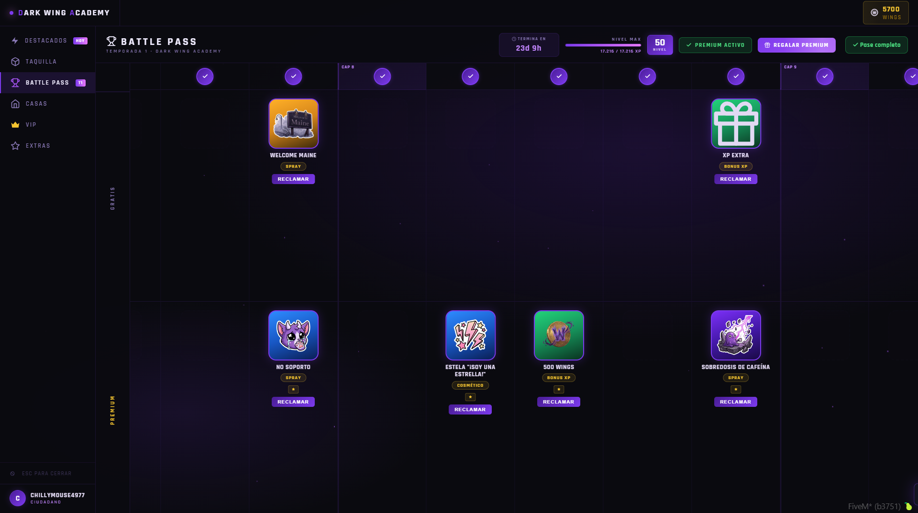
Task: Select the 500 Wings coin icon
Action: coord(559,335)
